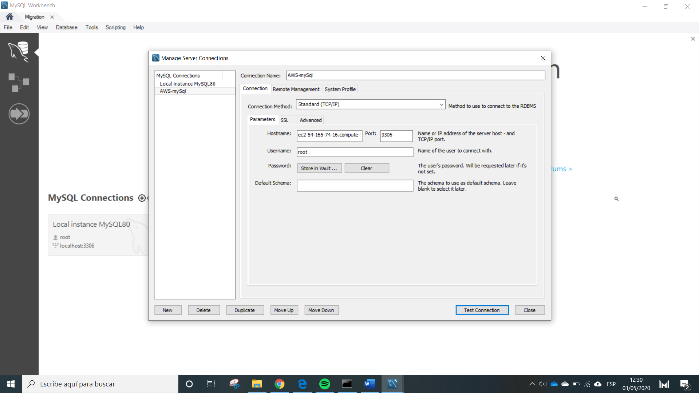Open Local instance MySQL80 connection tile

click(x=98, y=235)
